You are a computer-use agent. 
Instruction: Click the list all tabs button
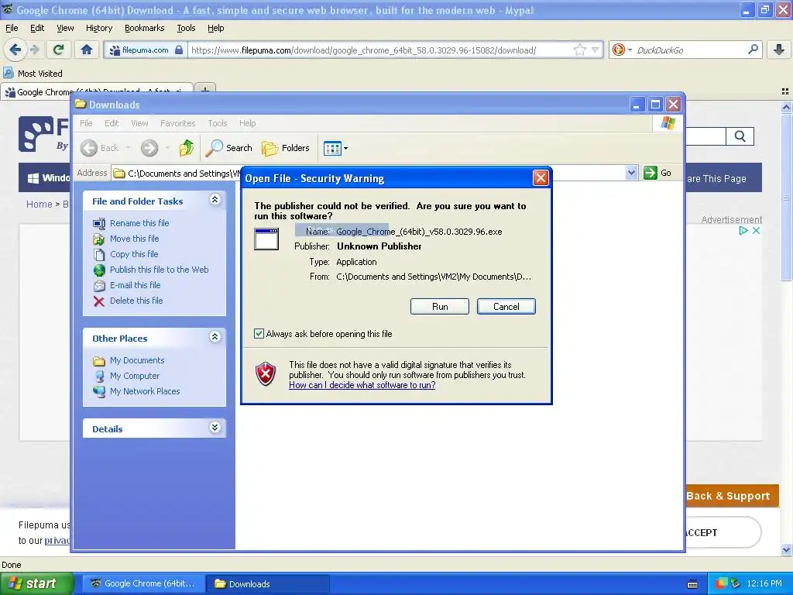(x=785, y=91)
